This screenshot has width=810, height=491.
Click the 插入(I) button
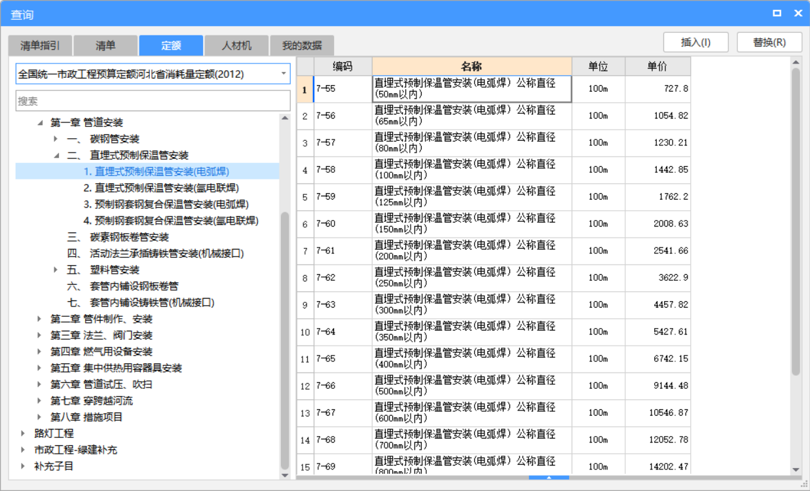click(x=695, y=42)
